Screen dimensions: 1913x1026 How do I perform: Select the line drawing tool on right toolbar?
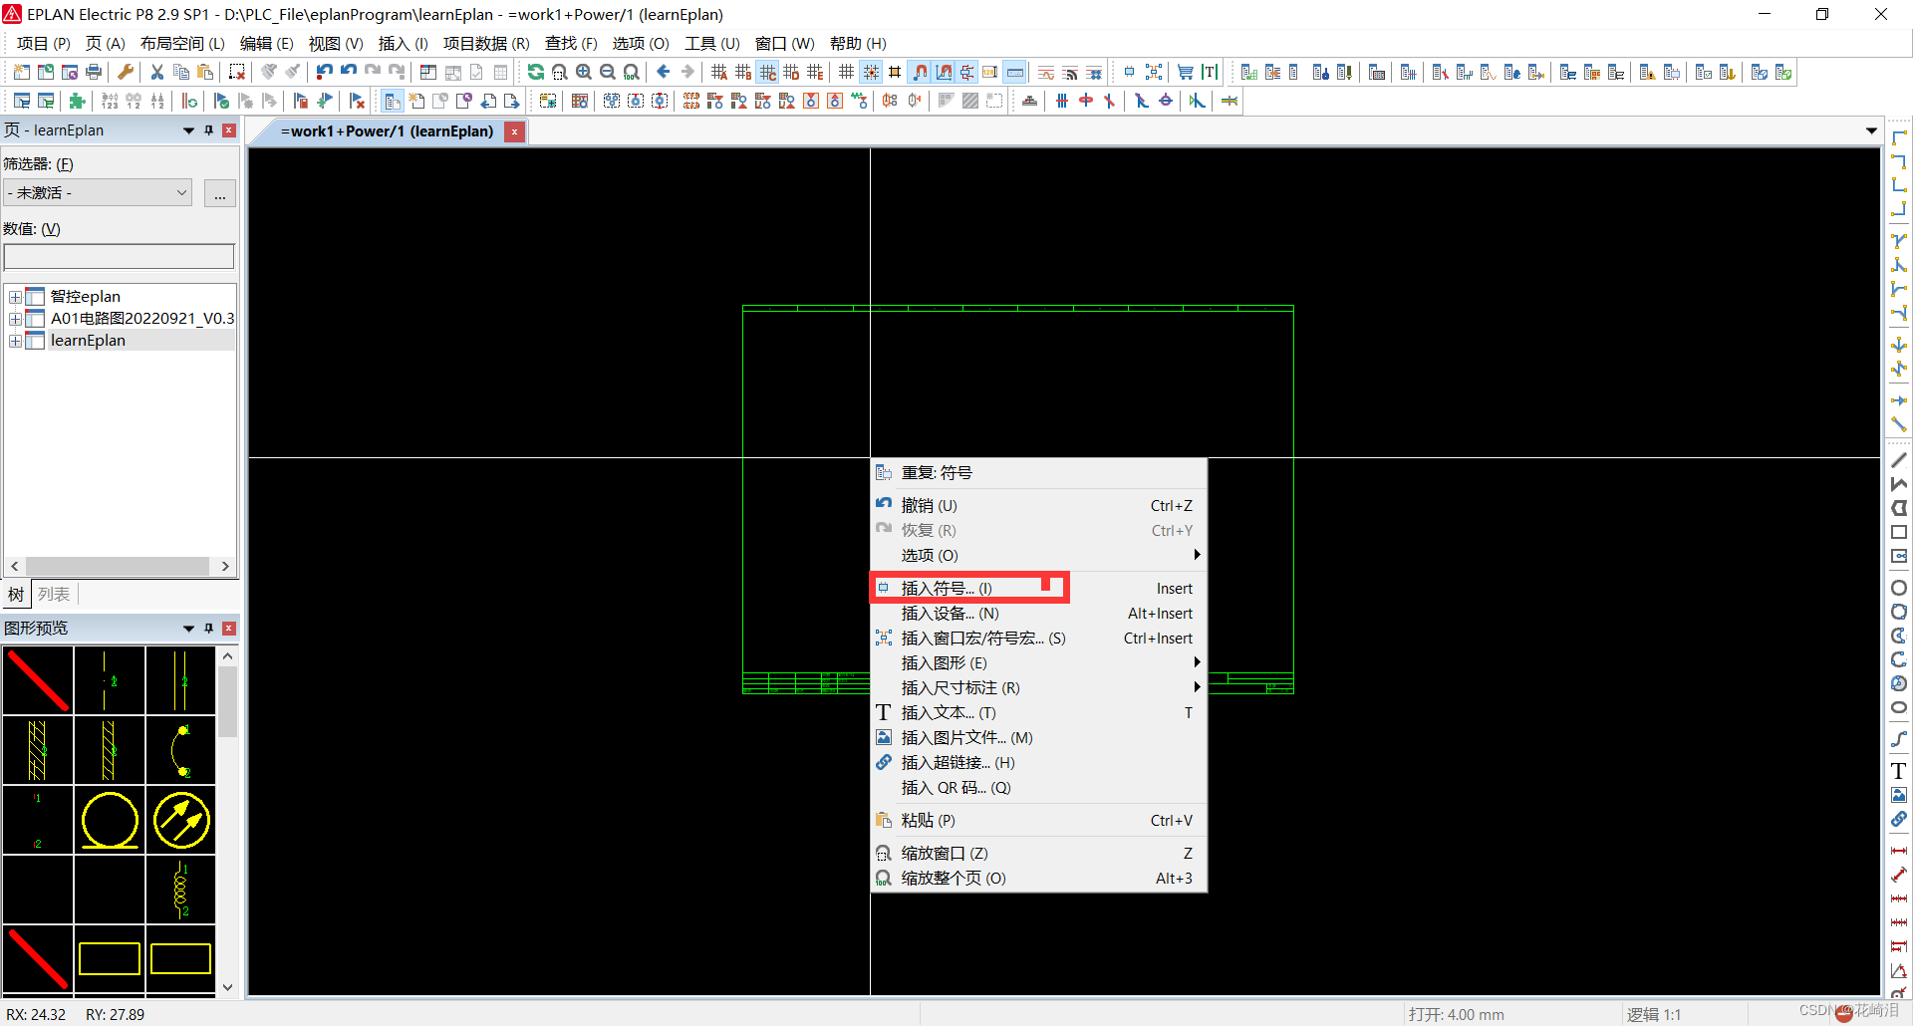(1899, 460)
